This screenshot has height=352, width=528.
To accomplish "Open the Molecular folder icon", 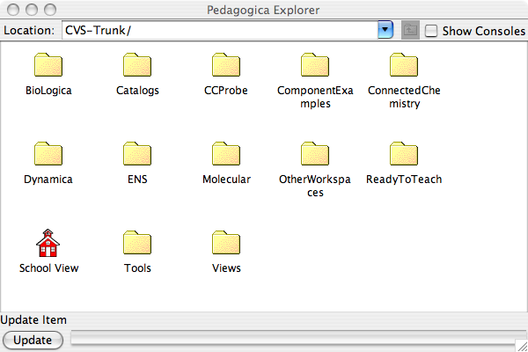I will 226,154.
